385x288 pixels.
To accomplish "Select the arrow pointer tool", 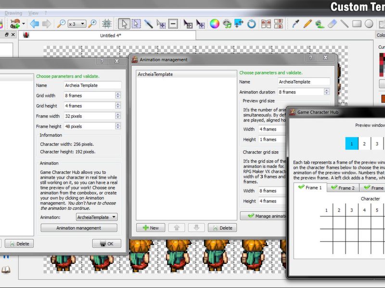I will tap(124, 24).
